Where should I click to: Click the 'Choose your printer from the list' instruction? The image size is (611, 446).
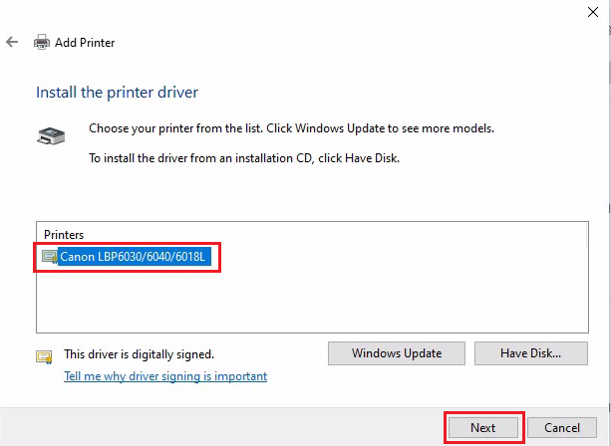pyautogui.click(x=291, y=128)
